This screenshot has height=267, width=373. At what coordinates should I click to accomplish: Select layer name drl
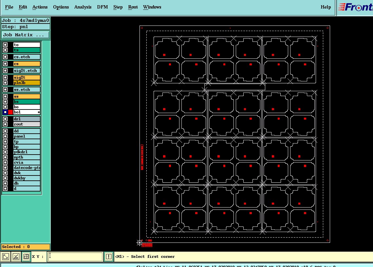tap(27, 119)
